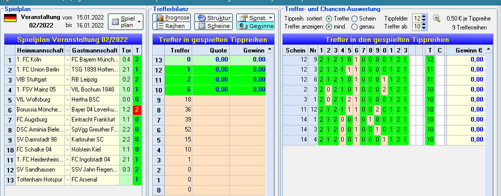Decrease the Treffer ab value
The image size is (501, 196).
(424, 28)
